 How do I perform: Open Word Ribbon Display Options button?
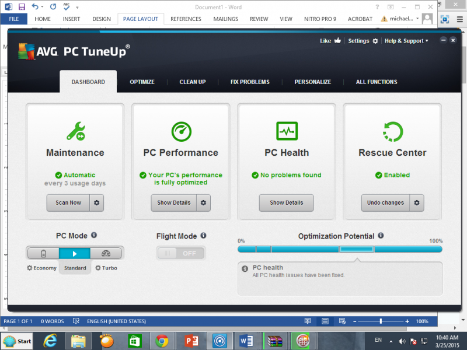coord(391,7)
